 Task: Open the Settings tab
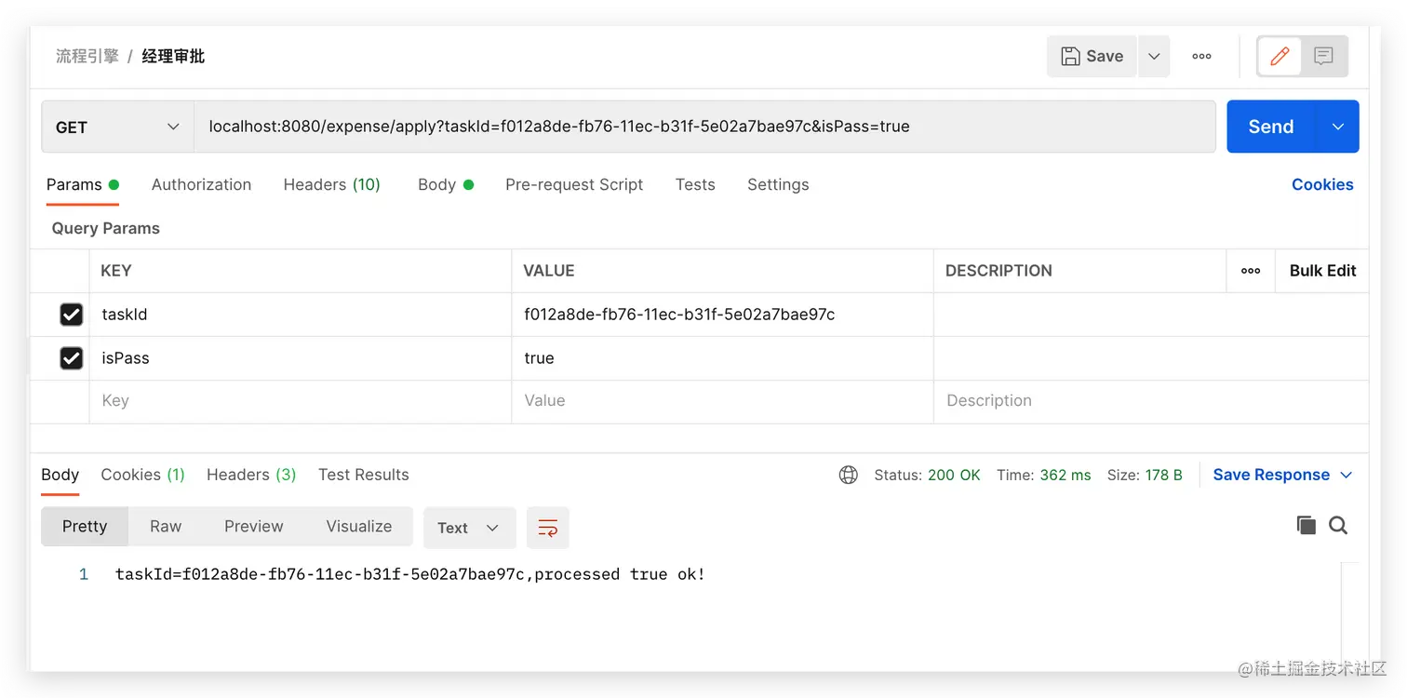click(x=778, y=184)
